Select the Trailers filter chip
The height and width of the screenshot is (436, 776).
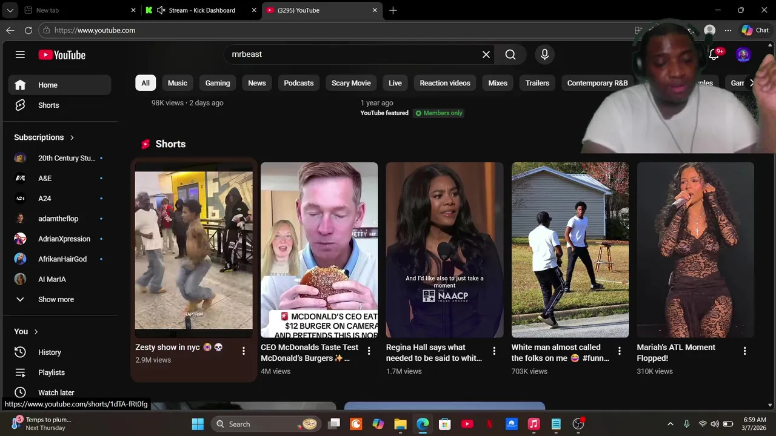pos(537,83)
